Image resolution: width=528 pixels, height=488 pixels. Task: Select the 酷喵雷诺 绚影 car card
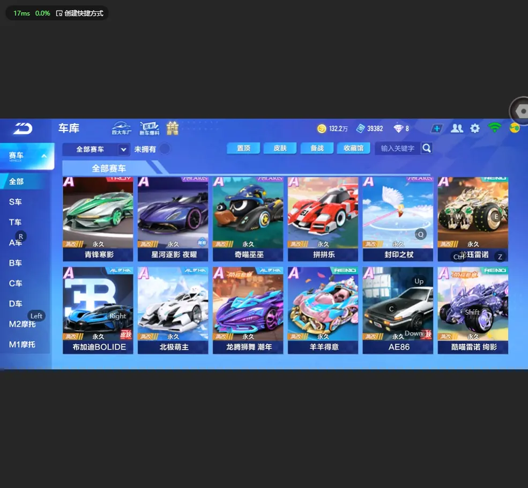pyautogui.click(x=473, y=311)
